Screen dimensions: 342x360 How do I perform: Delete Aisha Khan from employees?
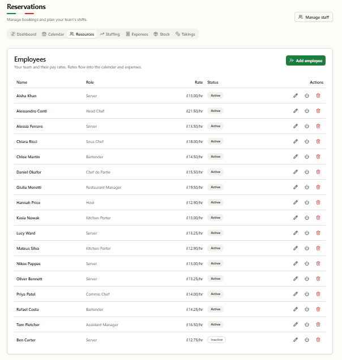click(x=318, y=96)
